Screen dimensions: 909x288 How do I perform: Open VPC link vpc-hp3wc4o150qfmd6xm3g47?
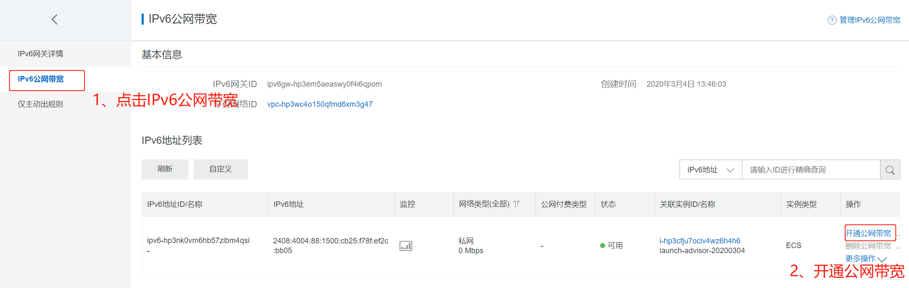click(320, 104)
